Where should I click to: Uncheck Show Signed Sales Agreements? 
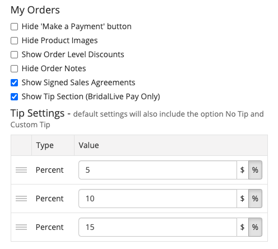pos(15,82)
